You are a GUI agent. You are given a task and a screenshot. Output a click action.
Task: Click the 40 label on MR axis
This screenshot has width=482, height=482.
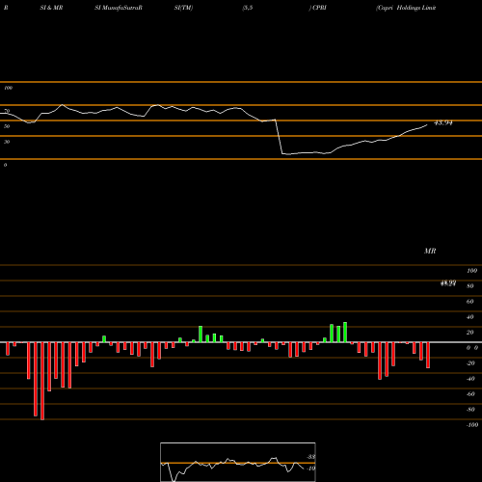click(x=470, y=317)
